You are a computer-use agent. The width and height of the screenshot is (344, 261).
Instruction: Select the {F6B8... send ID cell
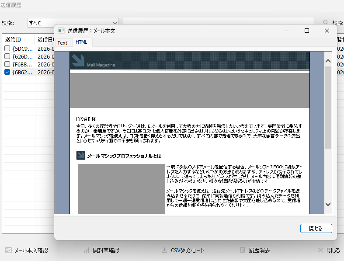click(x=22, y=65)
